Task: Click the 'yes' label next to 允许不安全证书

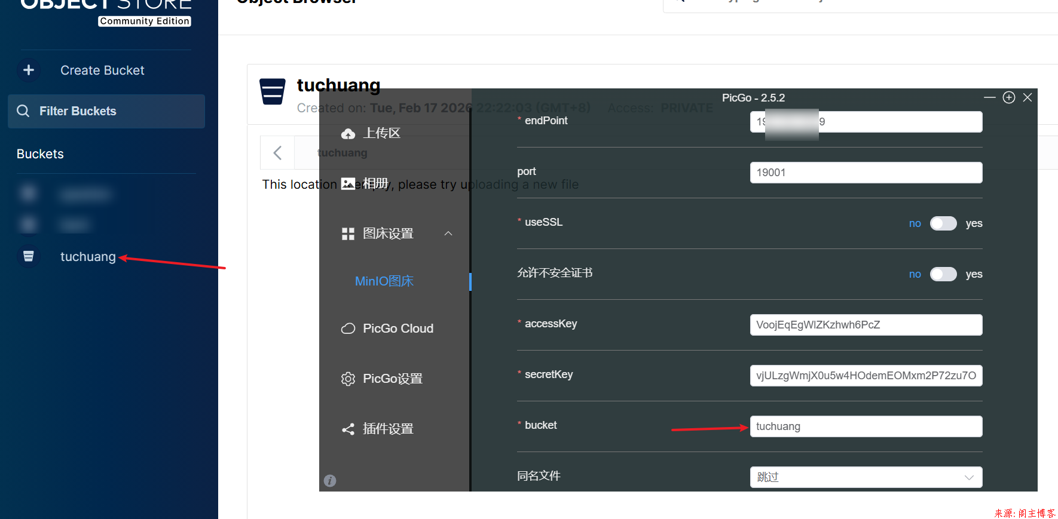Action: click(974, 274)
